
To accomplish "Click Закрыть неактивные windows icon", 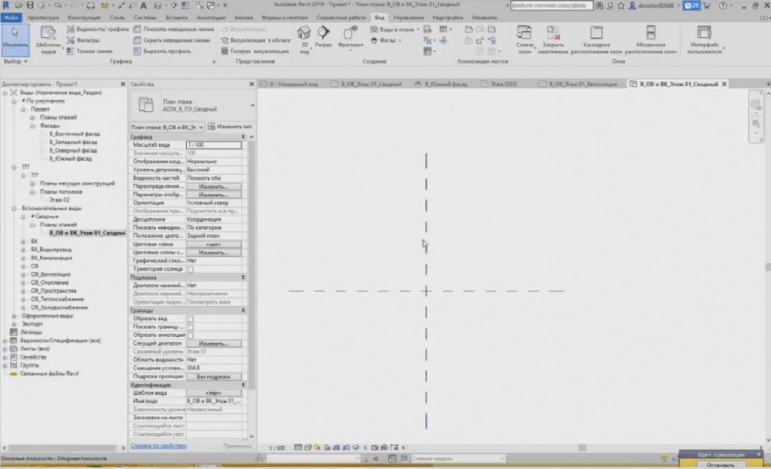I will pos(552,39).
